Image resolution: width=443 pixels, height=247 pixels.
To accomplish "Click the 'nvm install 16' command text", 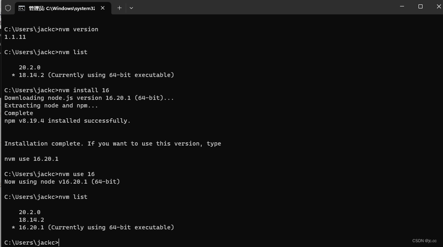I will pos(86,90).
